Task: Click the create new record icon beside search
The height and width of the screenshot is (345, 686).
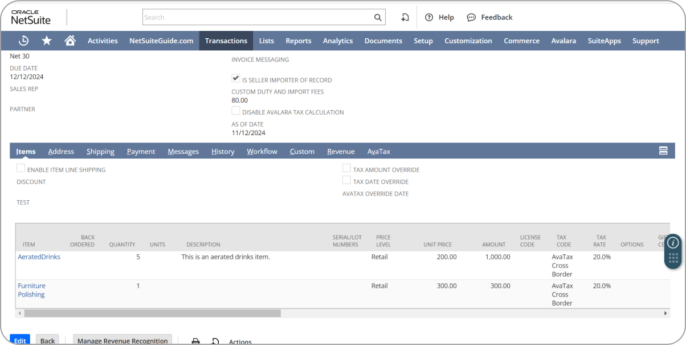Action: click(405, 17)
